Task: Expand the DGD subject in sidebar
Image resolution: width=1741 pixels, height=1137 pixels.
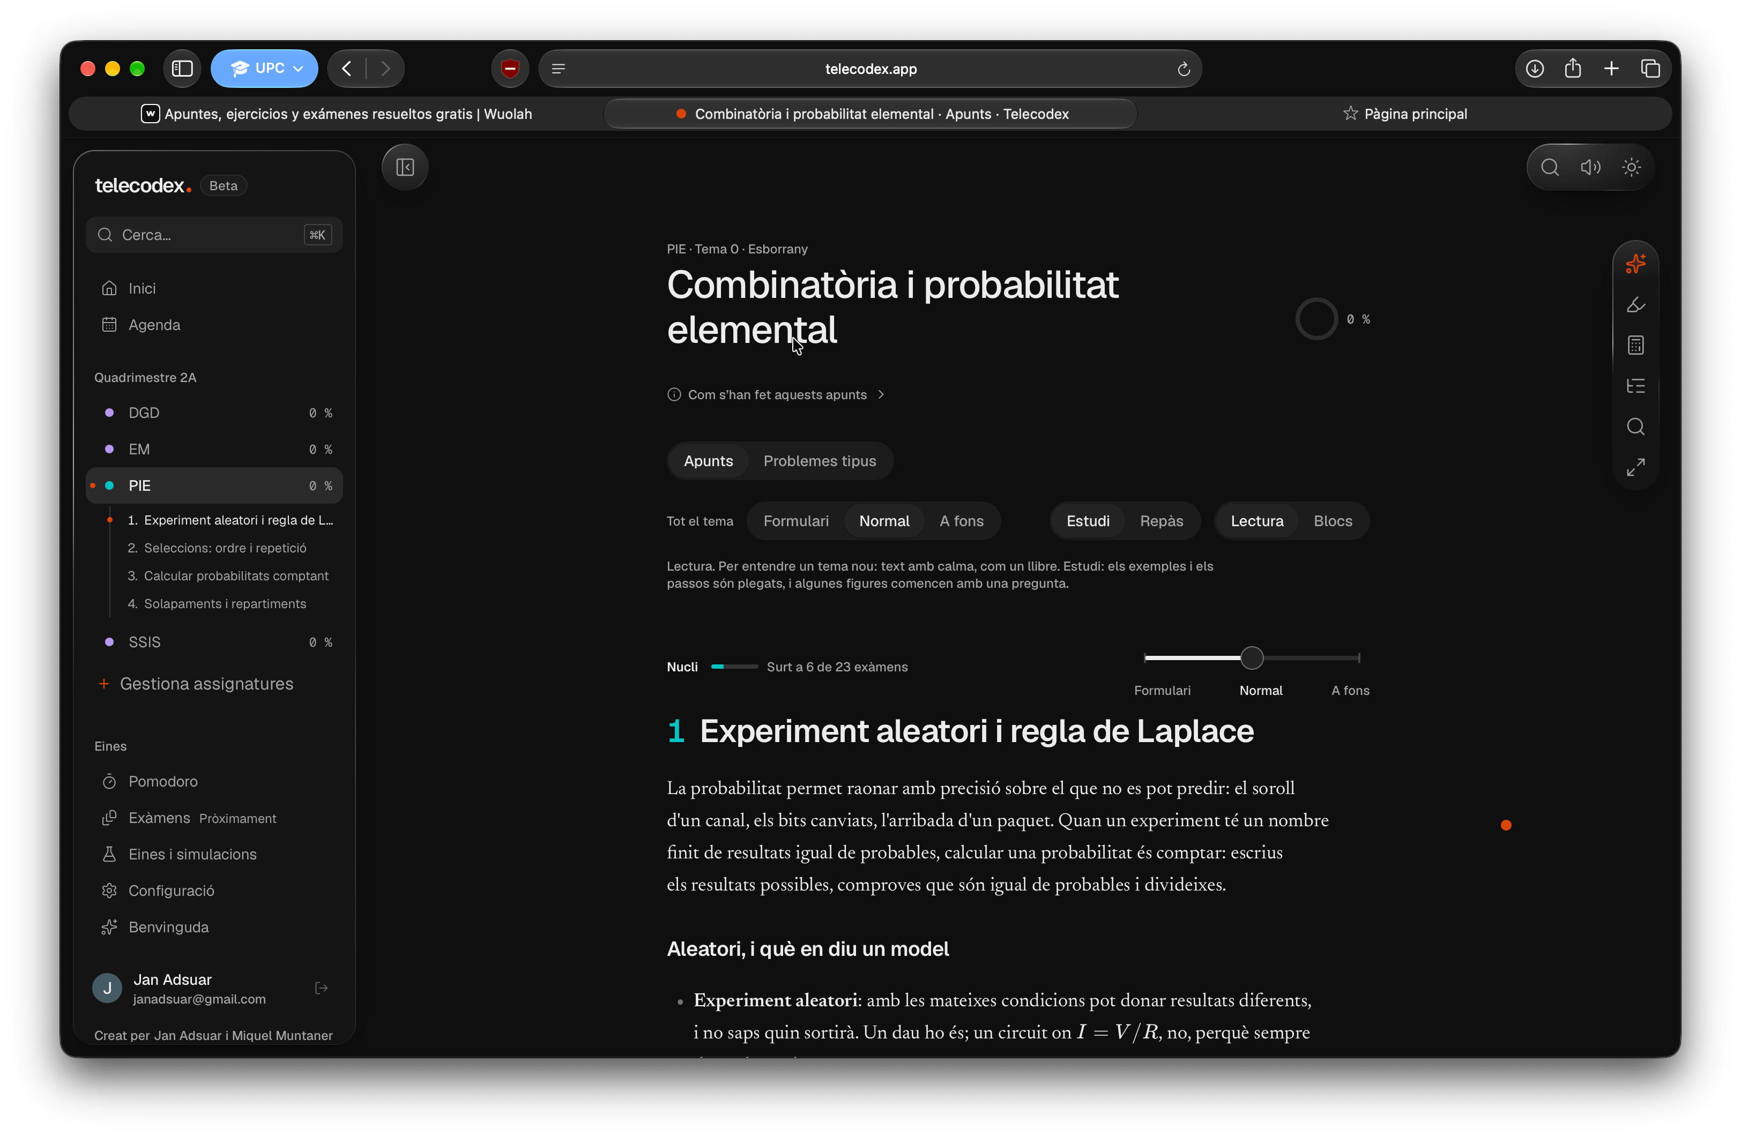Action: [214, 413]
